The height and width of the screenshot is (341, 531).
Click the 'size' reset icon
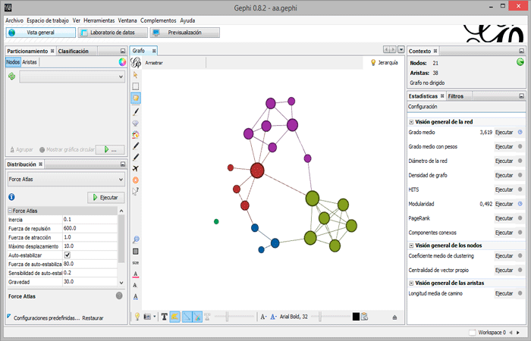[x=136, y=262]
